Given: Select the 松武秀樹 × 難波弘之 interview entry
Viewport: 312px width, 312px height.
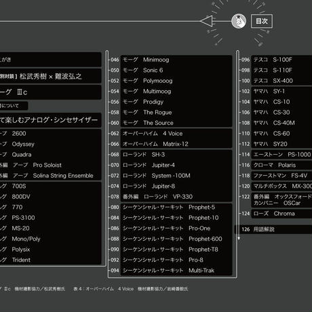Looking at the screenshot, I should coord(50,77).
